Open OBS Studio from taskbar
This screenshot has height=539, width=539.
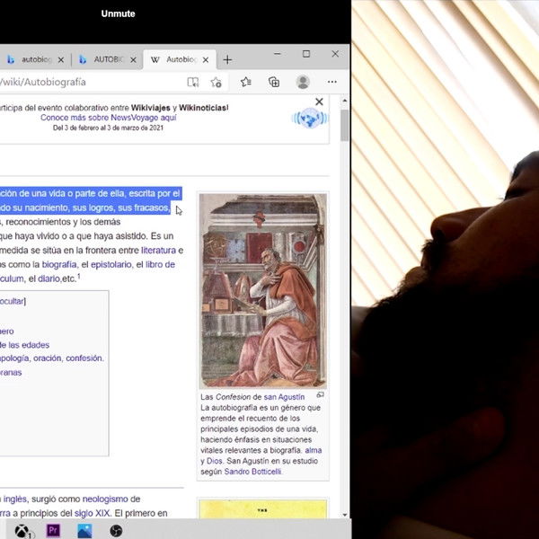click(x=116, y=530)
